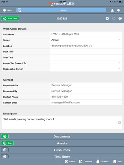Tap the battery indicator in status bar
Viewport: 124px width, 165px height.
click(x=121, y=2)
